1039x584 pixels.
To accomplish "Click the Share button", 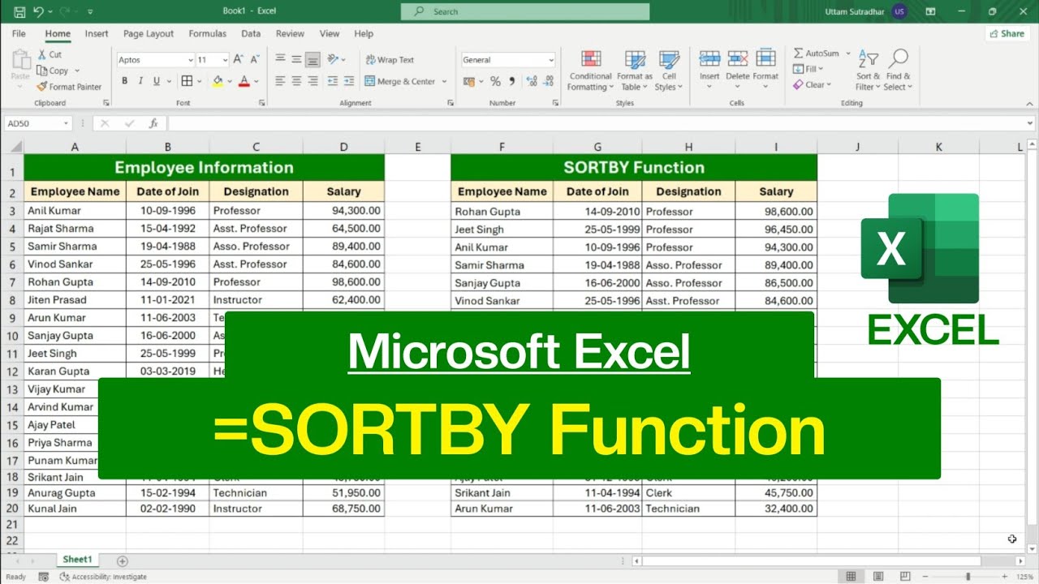I will click(x=1007, y=33).
